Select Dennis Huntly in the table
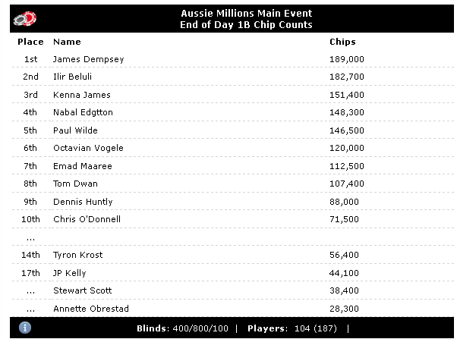The height and width of the screenshot is (339, 457). [83, 202]
